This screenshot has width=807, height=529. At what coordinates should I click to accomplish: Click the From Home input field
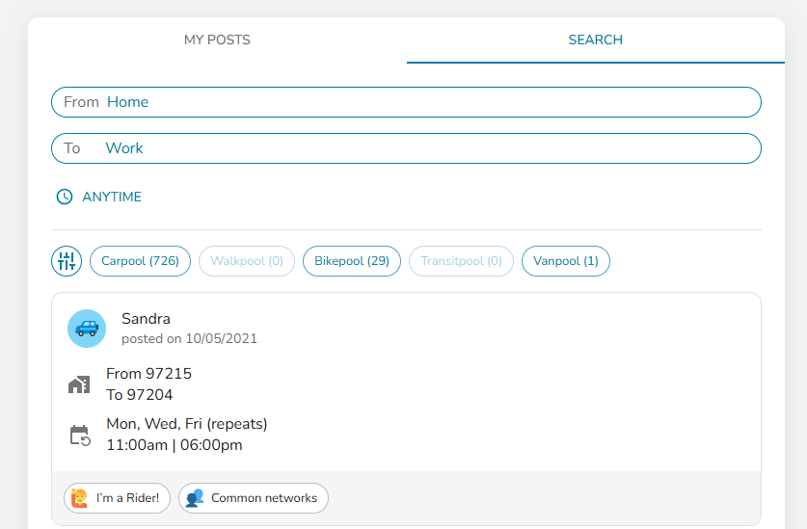click(x=406, y=102)
